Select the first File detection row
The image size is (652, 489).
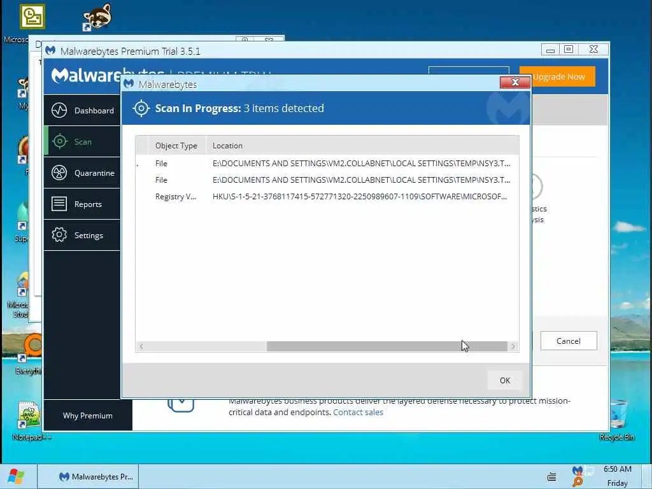(x=327, y=164)
